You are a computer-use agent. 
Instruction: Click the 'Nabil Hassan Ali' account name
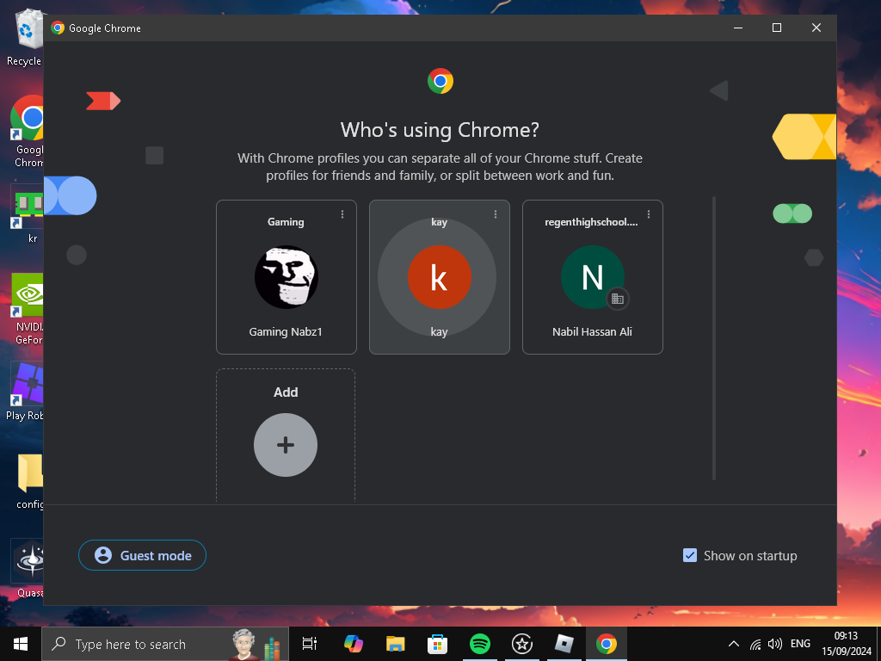coord(592,331)
